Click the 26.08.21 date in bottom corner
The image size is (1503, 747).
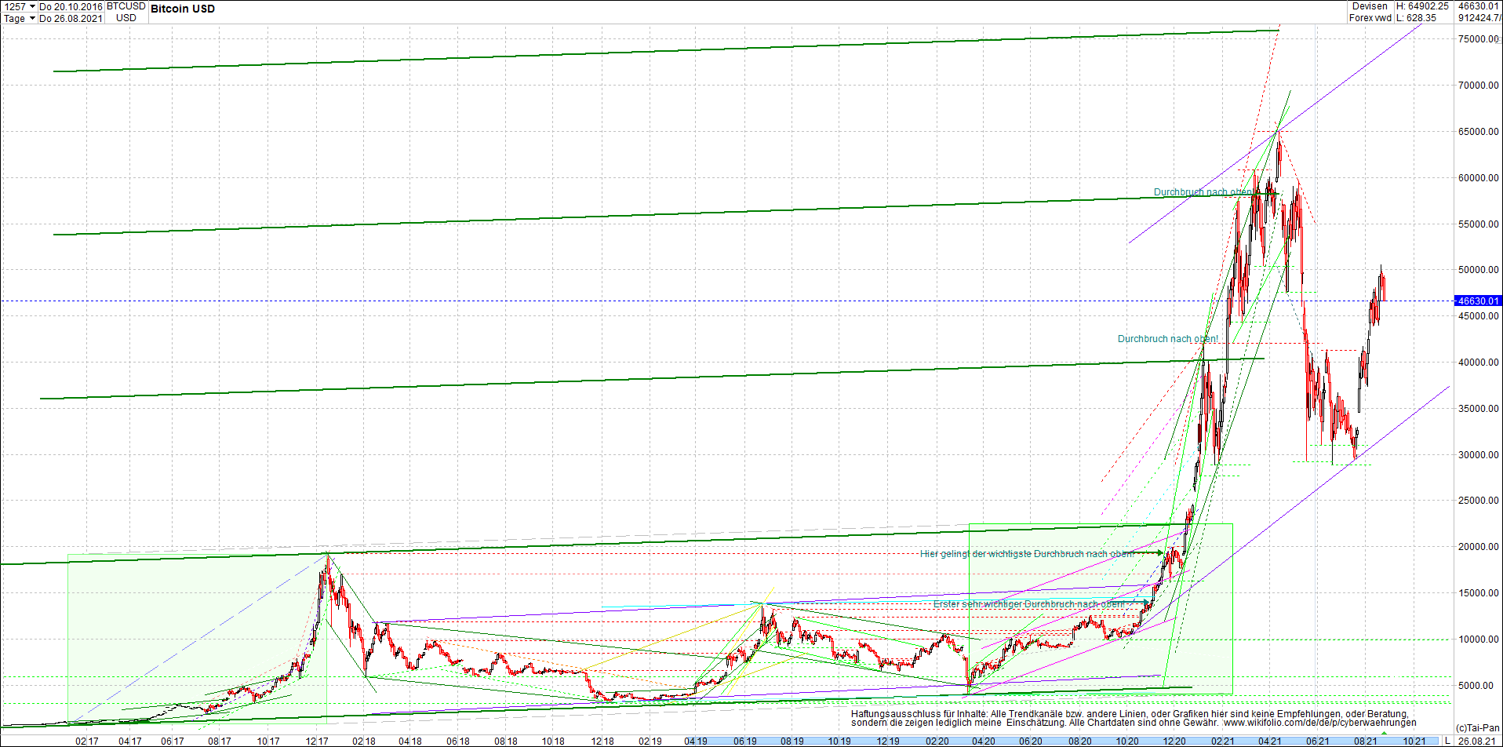1476,741
